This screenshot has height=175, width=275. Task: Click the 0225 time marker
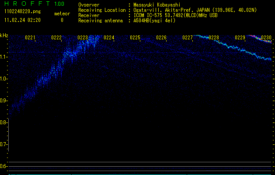(x=135, y=38)
